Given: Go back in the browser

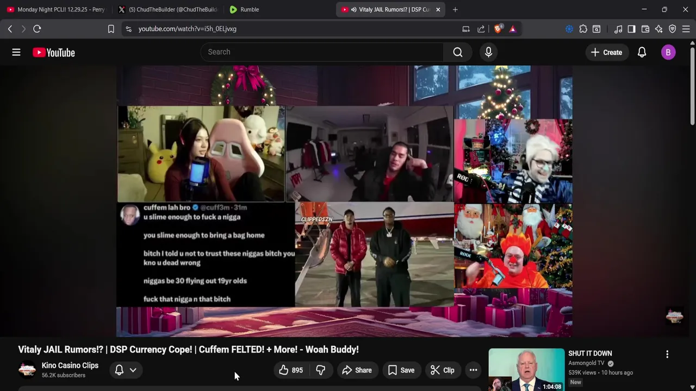Looking at the screenshot, I should pyautogui.click(x=10, y=29).
